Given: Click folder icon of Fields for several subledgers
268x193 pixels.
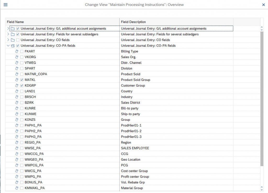Looking at the screenshot, I should [x=13, y=34].
